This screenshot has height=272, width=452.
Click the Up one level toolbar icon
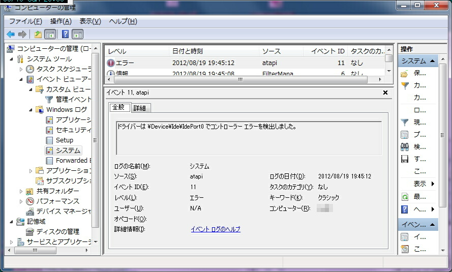point(38,35)
